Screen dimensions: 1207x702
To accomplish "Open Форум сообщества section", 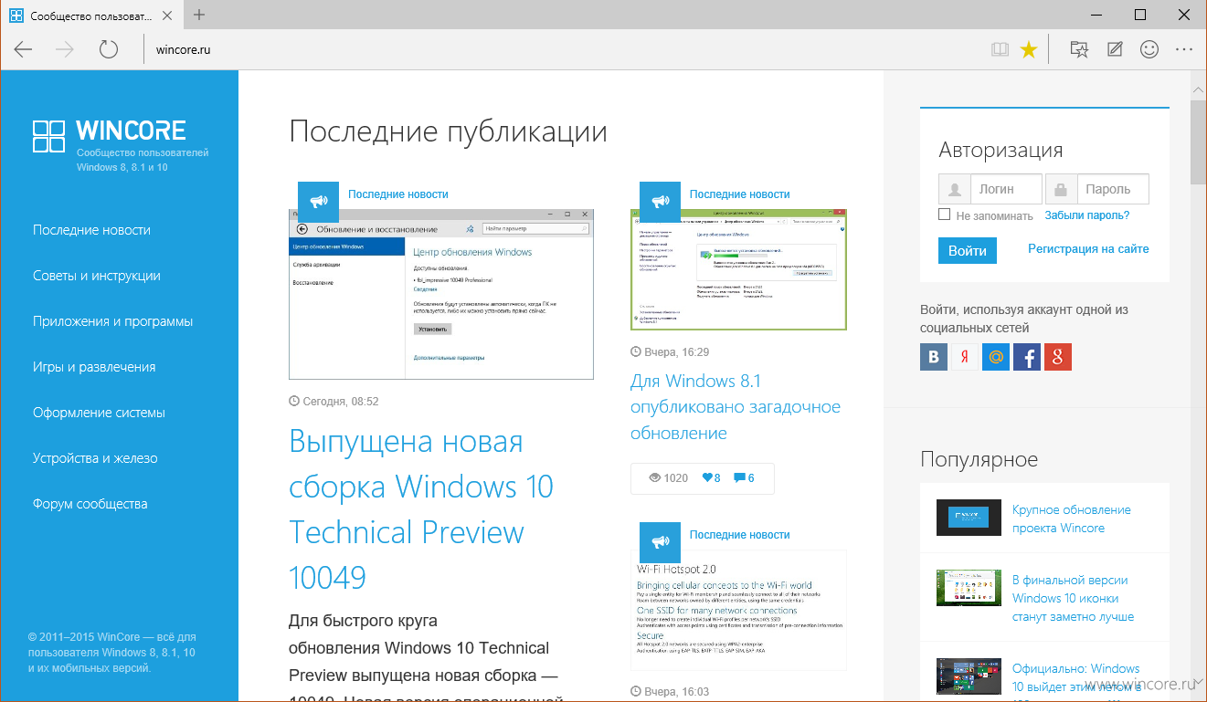I will tap(90, 504).
